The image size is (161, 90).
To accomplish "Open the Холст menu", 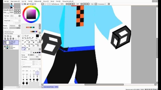I will point(24,1).
